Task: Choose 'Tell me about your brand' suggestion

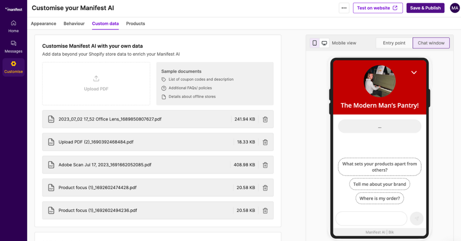Action: (x=380, y=184)
